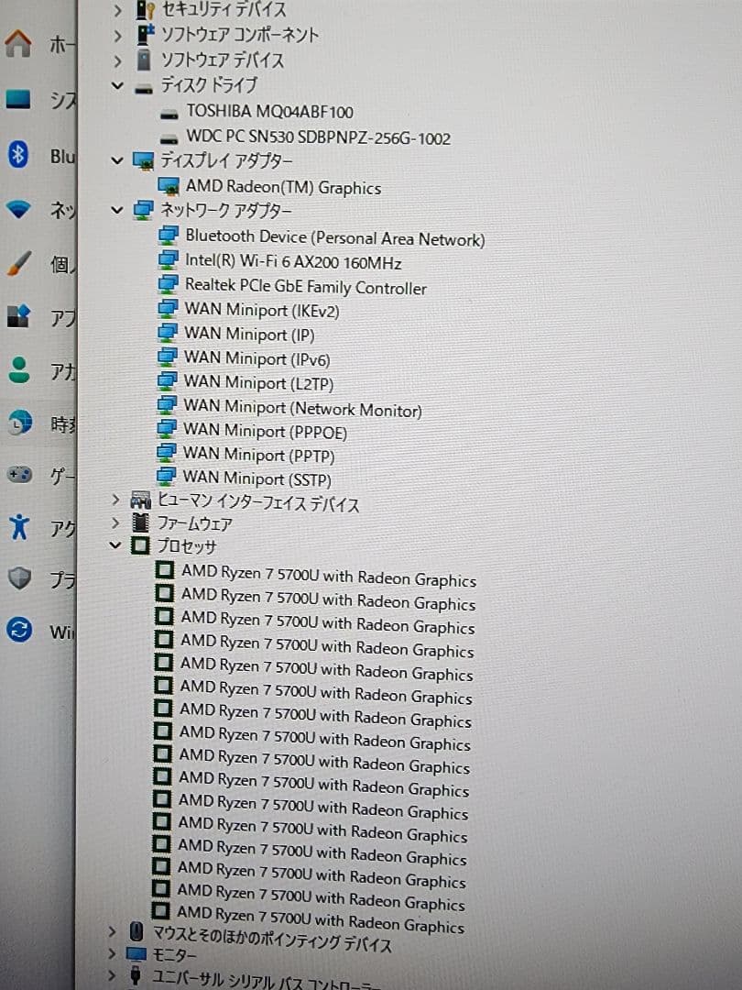742x990 pixels.
Task: Expand the セキュリティ デバイス category
Action: point(117,10)
